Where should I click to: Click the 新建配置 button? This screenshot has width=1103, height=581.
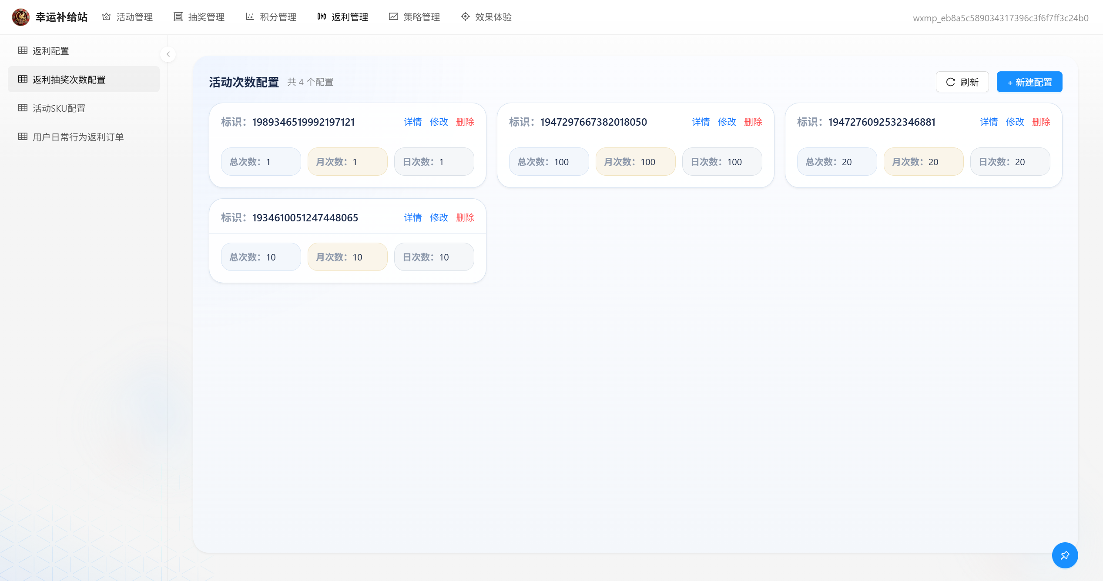pos(1029,82)
